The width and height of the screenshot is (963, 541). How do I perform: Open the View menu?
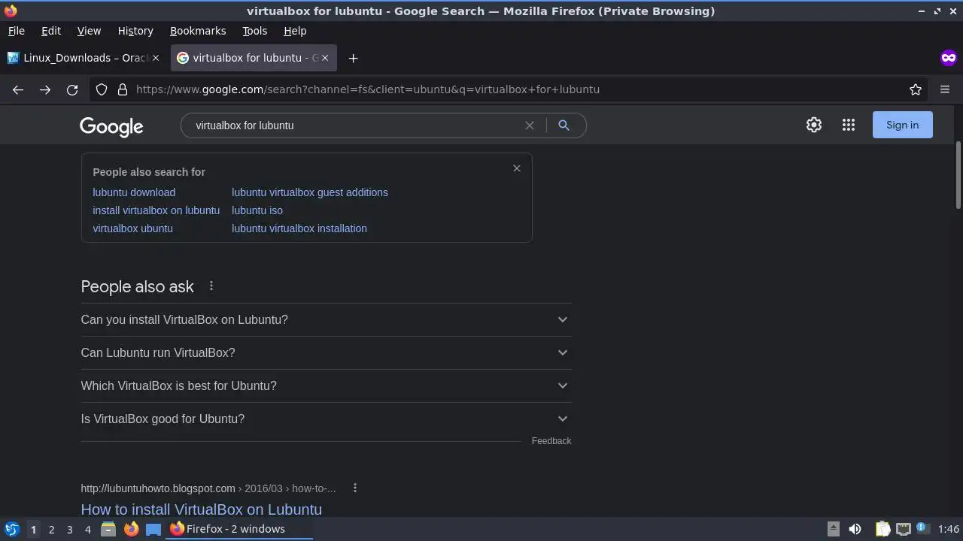click(89, 31)
